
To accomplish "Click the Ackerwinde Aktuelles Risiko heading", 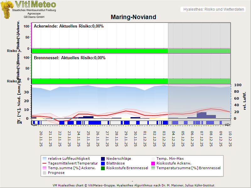I will [69, 26].
